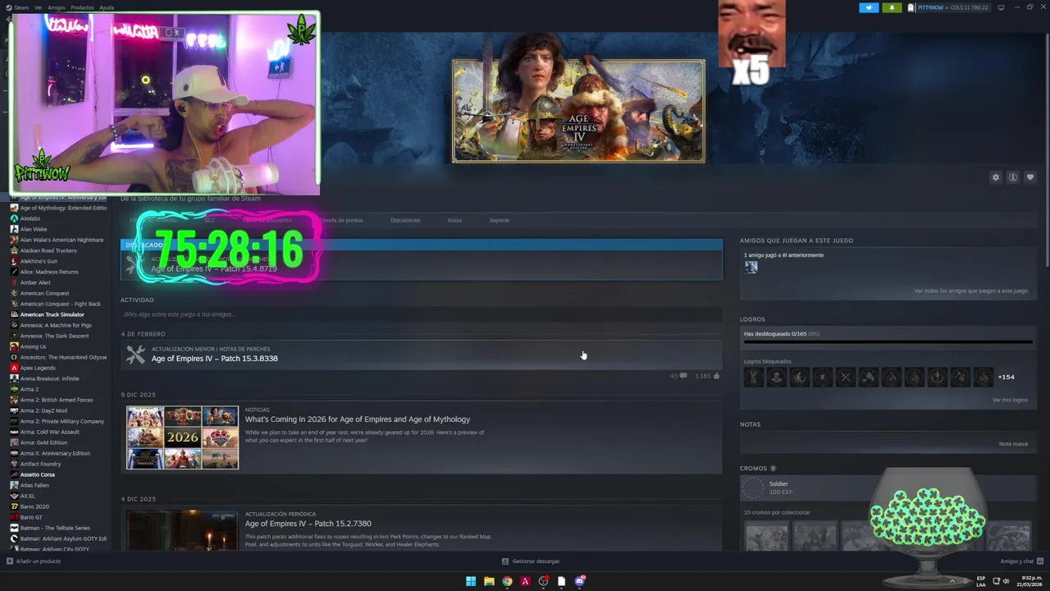Click the PITTIWOW profile avatar in title bar
The image size is (1050, 591).
(x=911, y=7)
